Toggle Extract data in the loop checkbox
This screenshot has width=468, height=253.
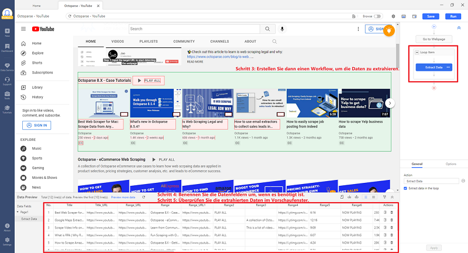[x=405, y=188]
